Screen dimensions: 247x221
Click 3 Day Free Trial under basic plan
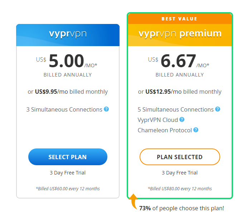coord(68,173)
